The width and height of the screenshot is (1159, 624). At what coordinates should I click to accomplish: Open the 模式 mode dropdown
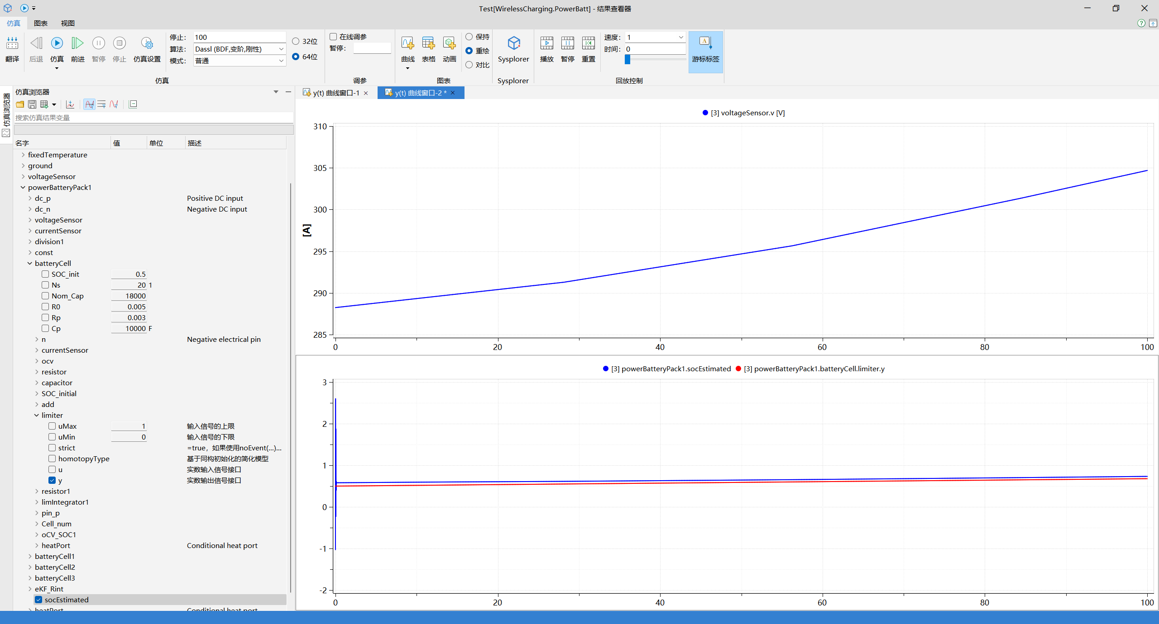(281, 61)
